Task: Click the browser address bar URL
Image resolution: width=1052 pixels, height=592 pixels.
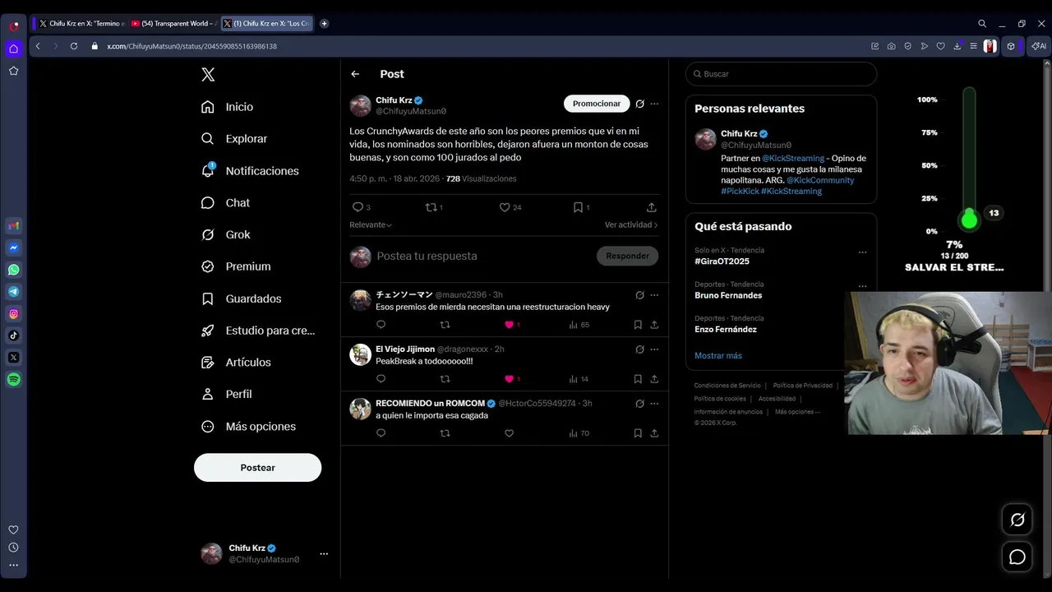Action: pyautogui.click(x=191, y=46)
